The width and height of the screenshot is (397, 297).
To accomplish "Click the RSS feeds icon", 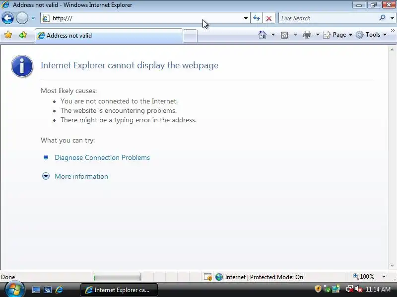I will coord(284,35).
